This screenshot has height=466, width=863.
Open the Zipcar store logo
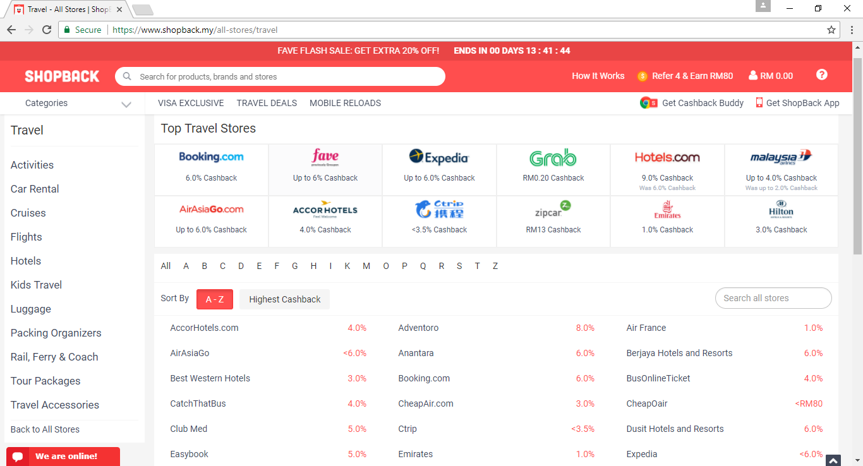[553, 210]
